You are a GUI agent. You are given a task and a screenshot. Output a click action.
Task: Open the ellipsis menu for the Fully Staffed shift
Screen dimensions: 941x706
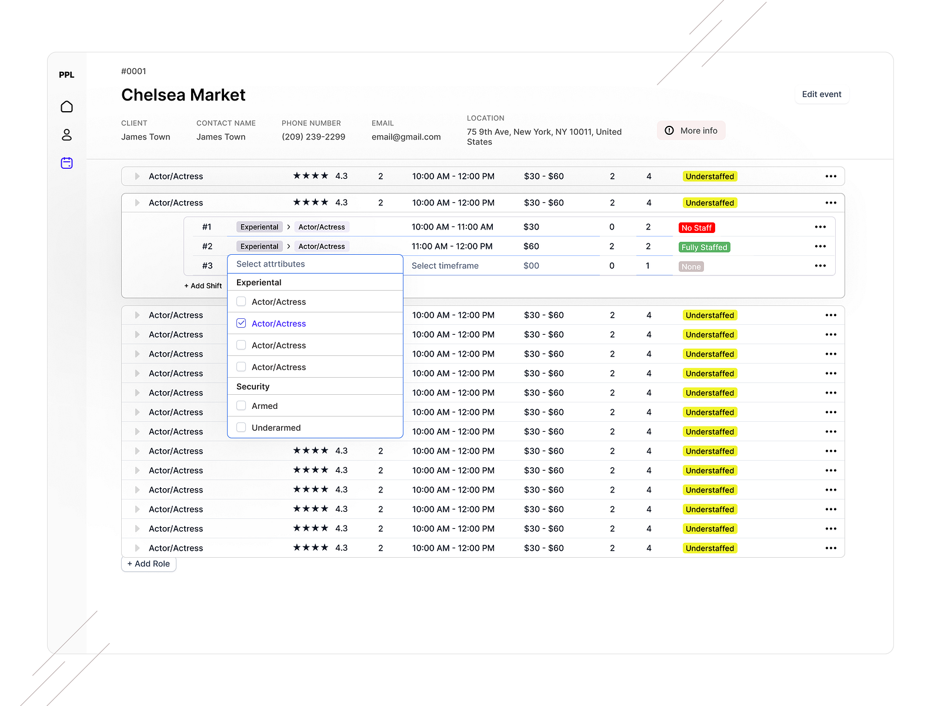(820, 247)
